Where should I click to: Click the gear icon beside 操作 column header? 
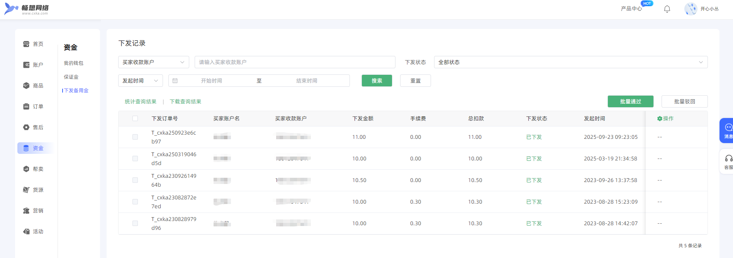click(x=660, y=119)
